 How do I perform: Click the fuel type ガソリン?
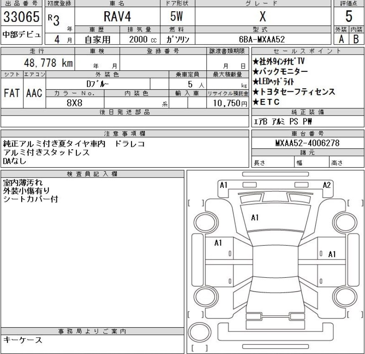pos(177,40)
